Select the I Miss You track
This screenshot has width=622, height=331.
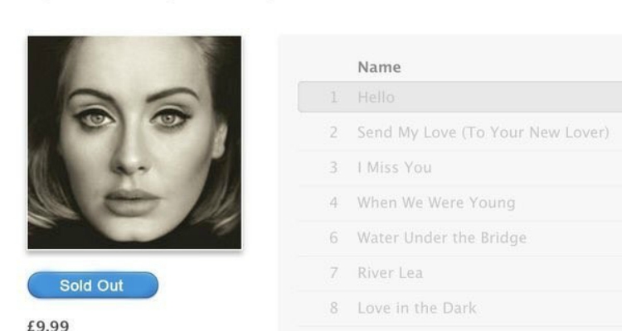394,167
